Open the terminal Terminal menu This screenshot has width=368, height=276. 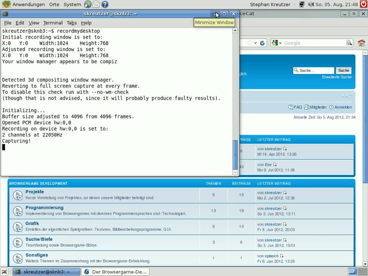53,23
